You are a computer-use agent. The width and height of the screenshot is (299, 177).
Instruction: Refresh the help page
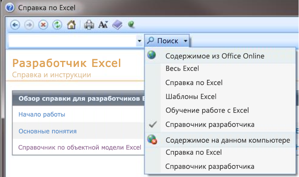pos(57,25)
